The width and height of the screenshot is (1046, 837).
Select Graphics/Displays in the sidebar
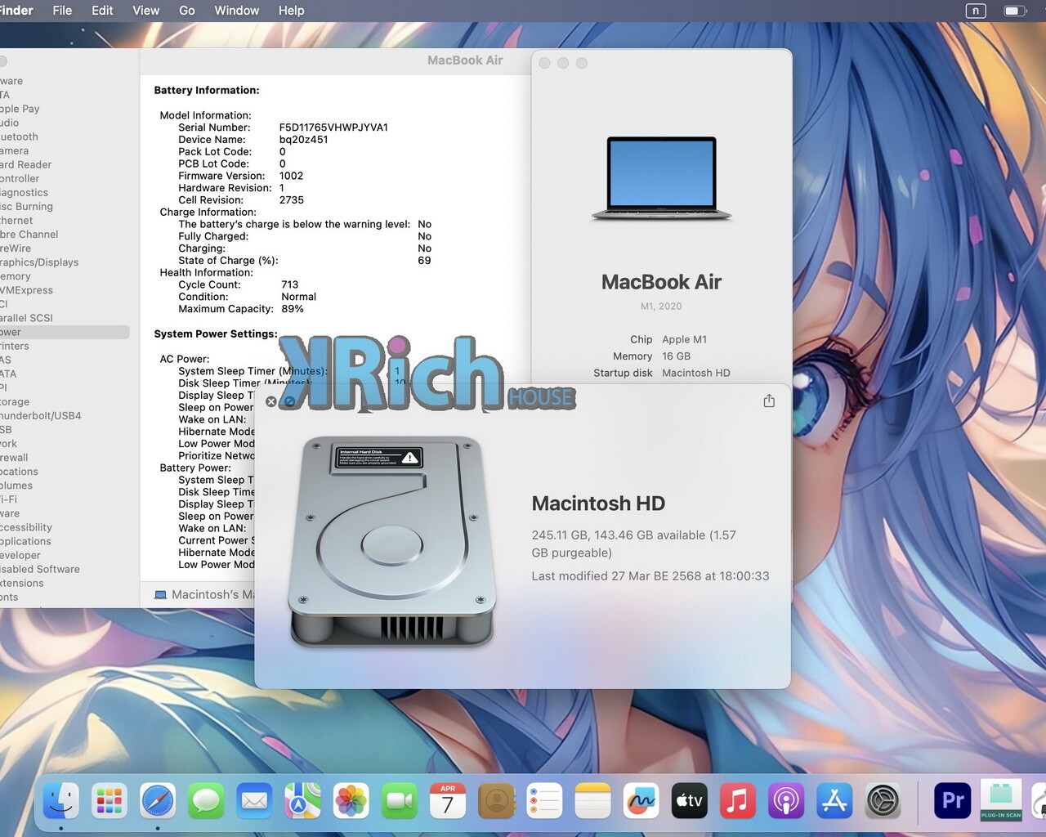tap(39, 262)
